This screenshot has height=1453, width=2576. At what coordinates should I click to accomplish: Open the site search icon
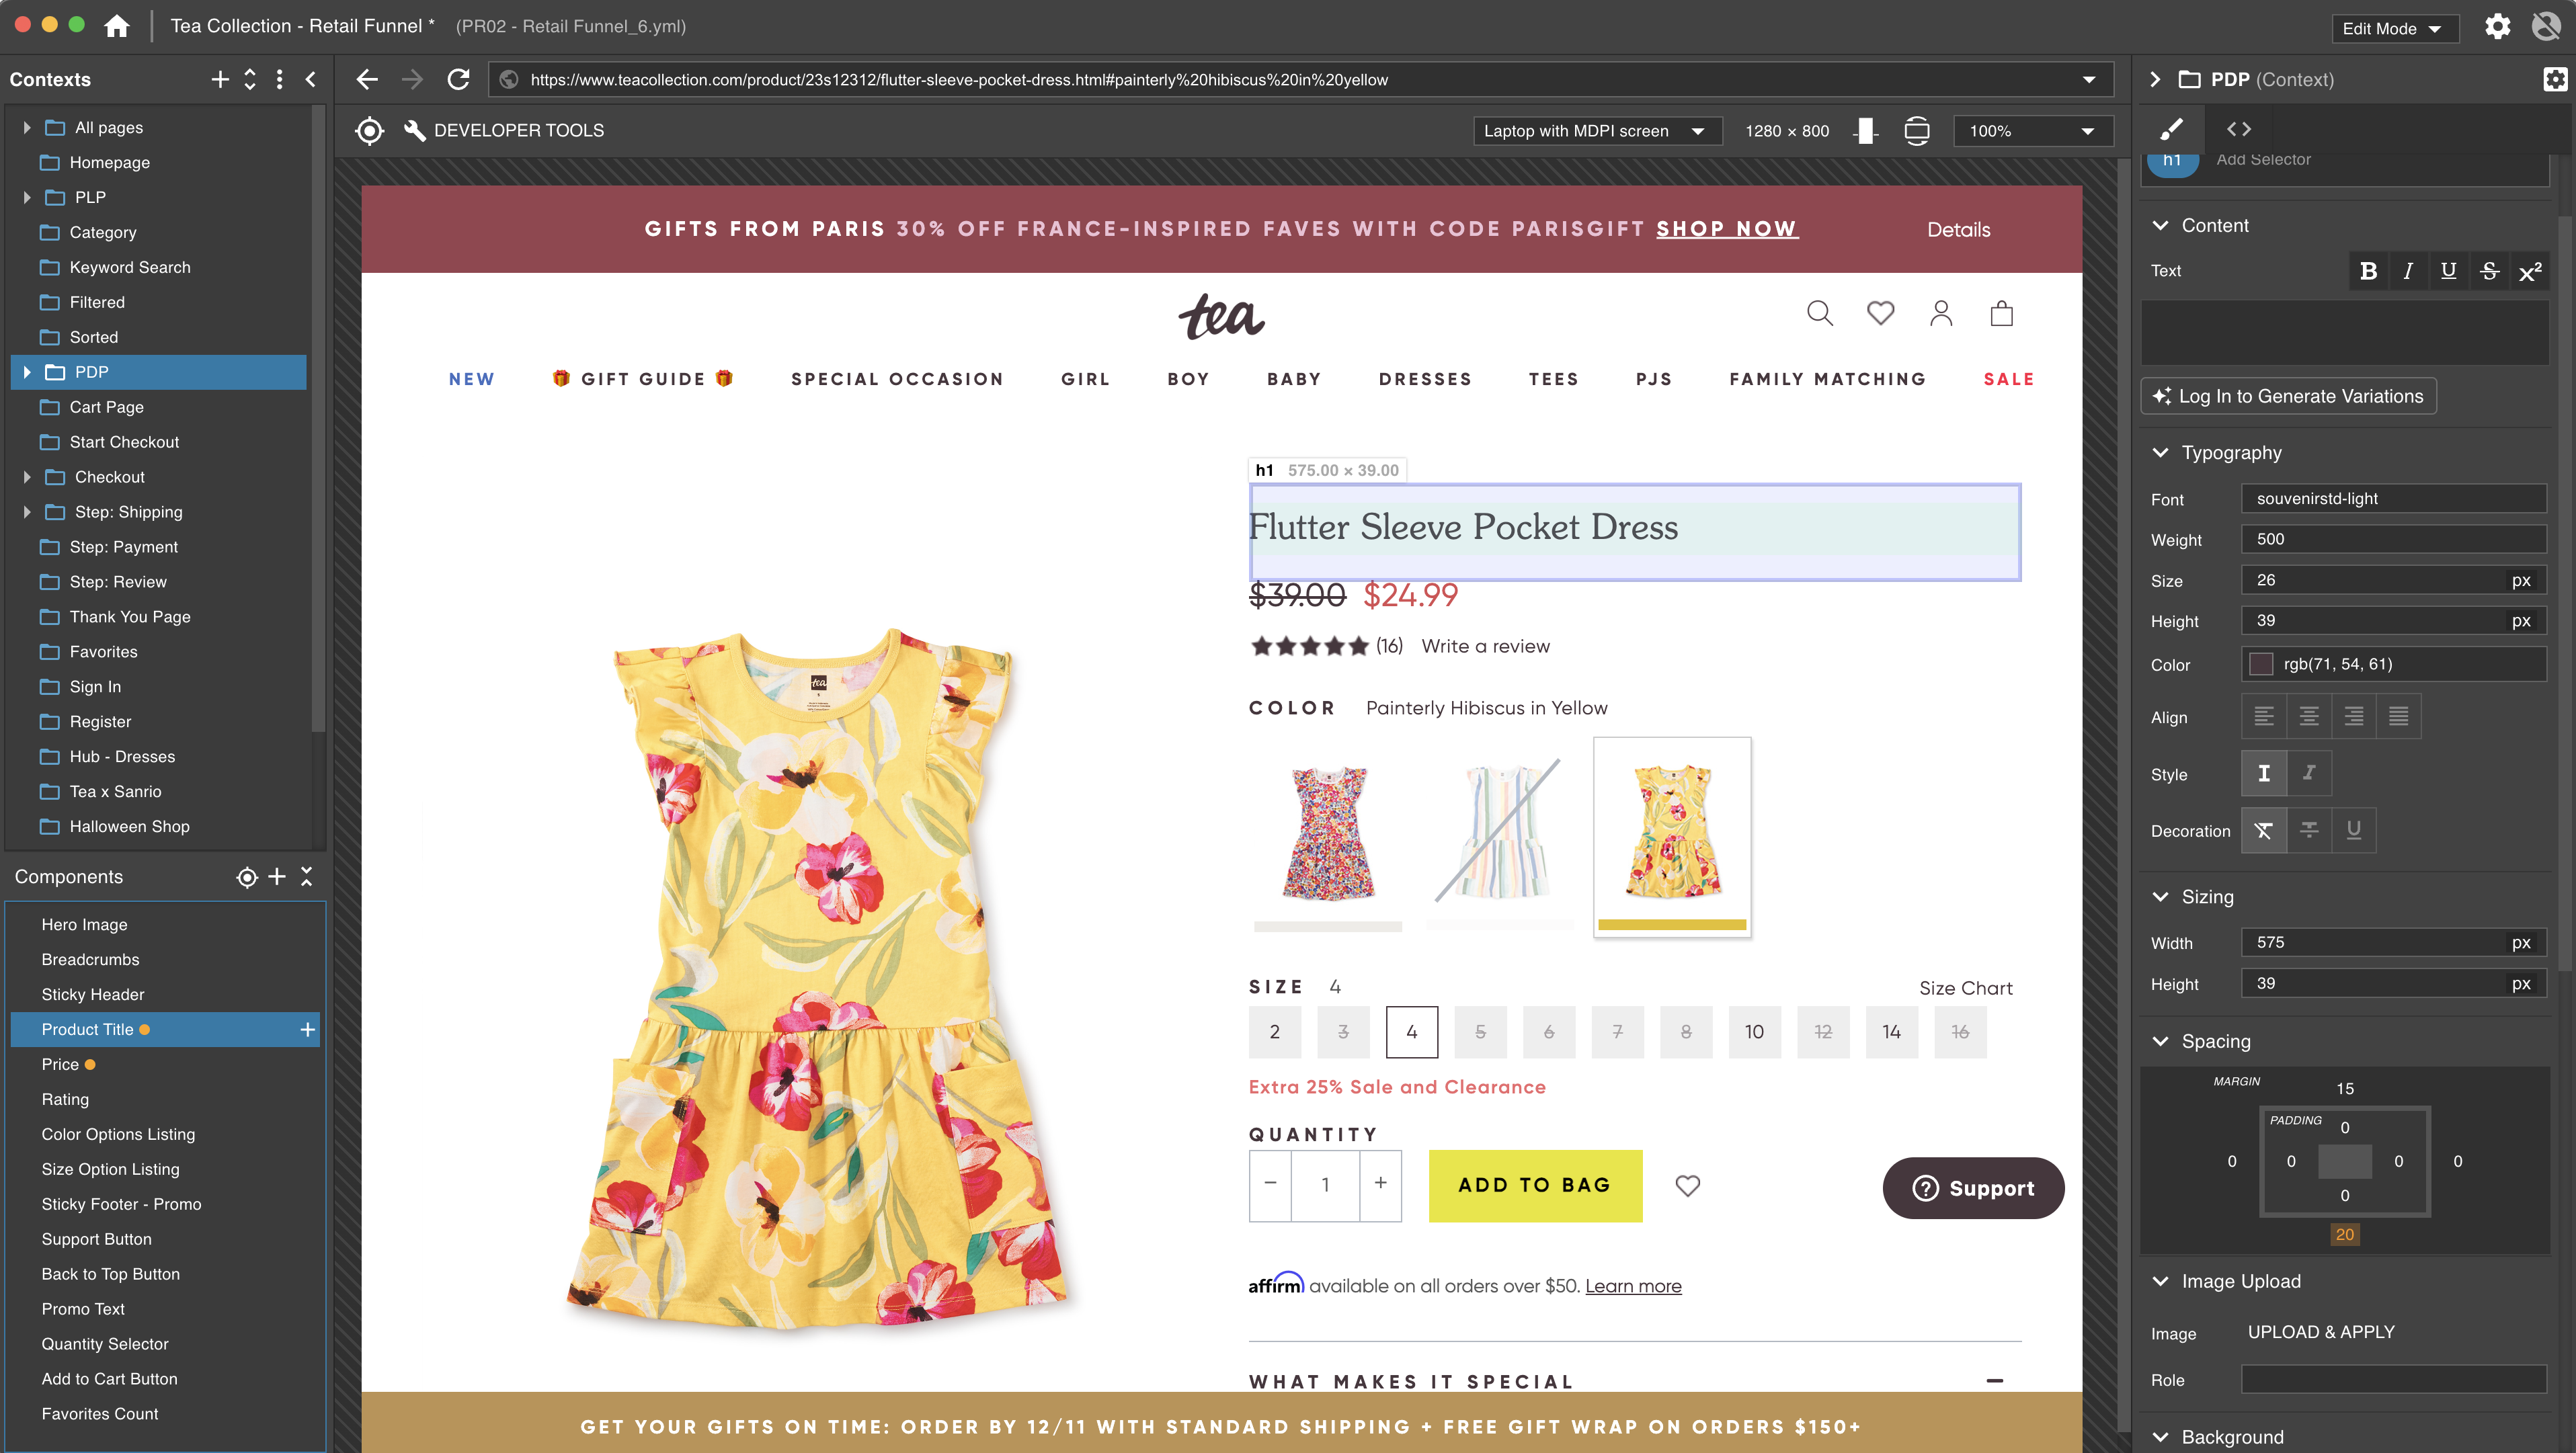tap(1820, 314)
